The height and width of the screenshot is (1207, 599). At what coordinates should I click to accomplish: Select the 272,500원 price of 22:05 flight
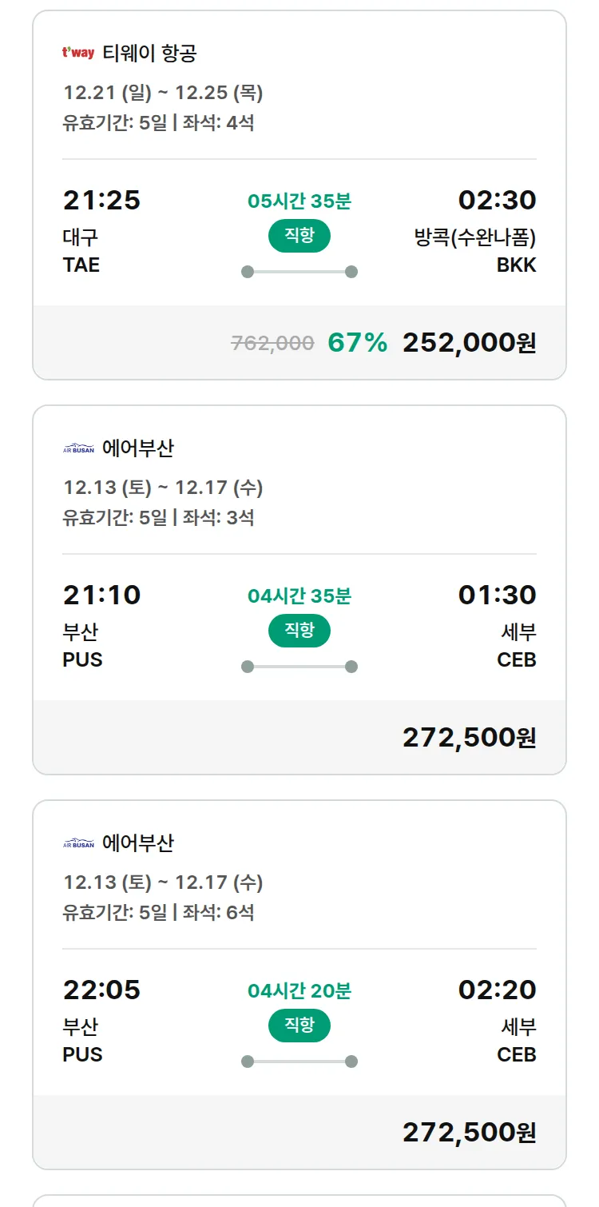(x=469, y=1132)
